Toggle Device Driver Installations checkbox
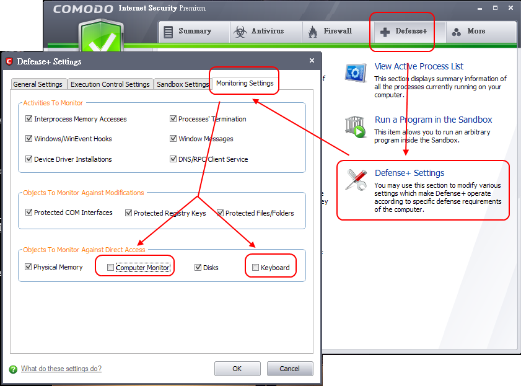The height and width of the screenshot is (386, 521). (x=29, y=159)
